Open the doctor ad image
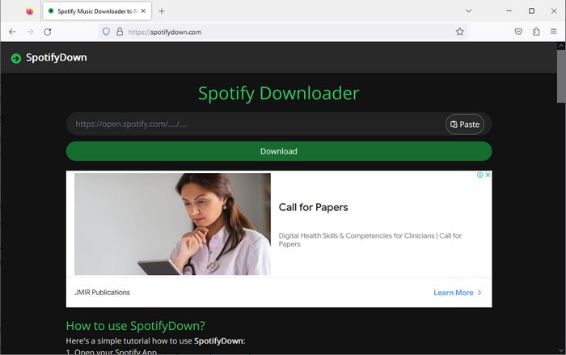 172,224
